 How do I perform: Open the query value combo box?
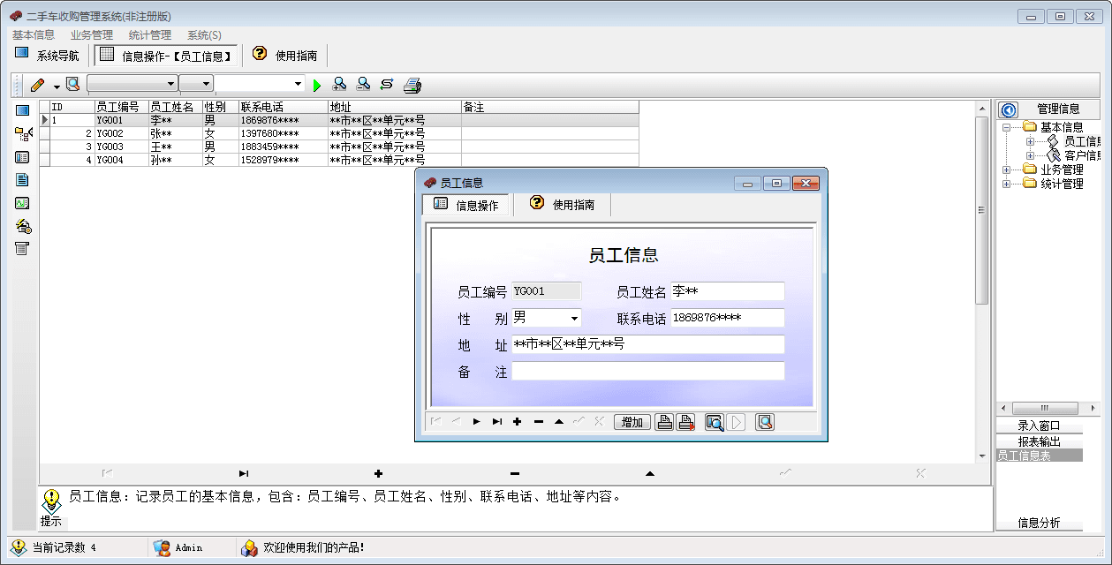(x=261, y=84)
